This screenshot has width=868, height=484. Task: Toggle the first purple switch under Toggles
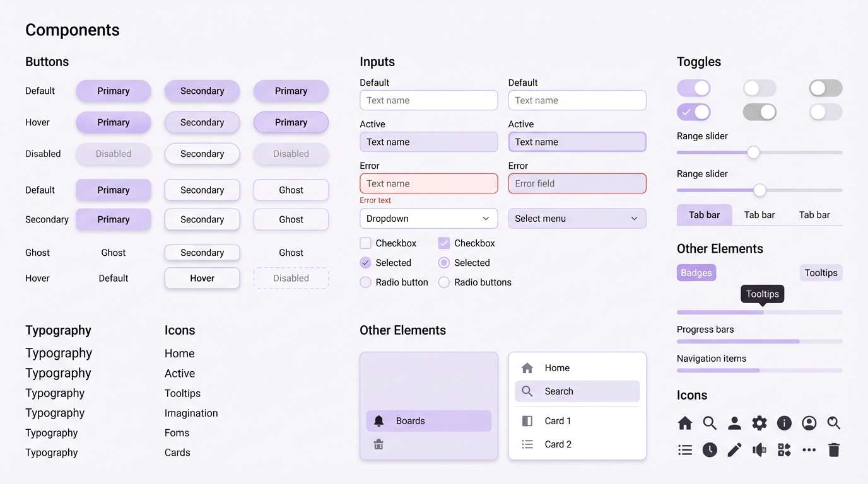coord(694,88)
